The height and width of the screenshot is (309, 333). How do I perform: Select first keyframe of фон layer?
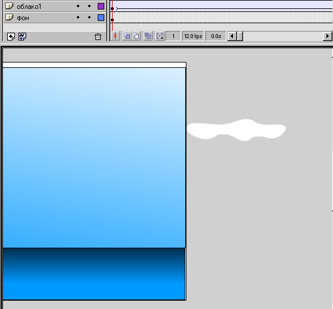click(113, 20)
